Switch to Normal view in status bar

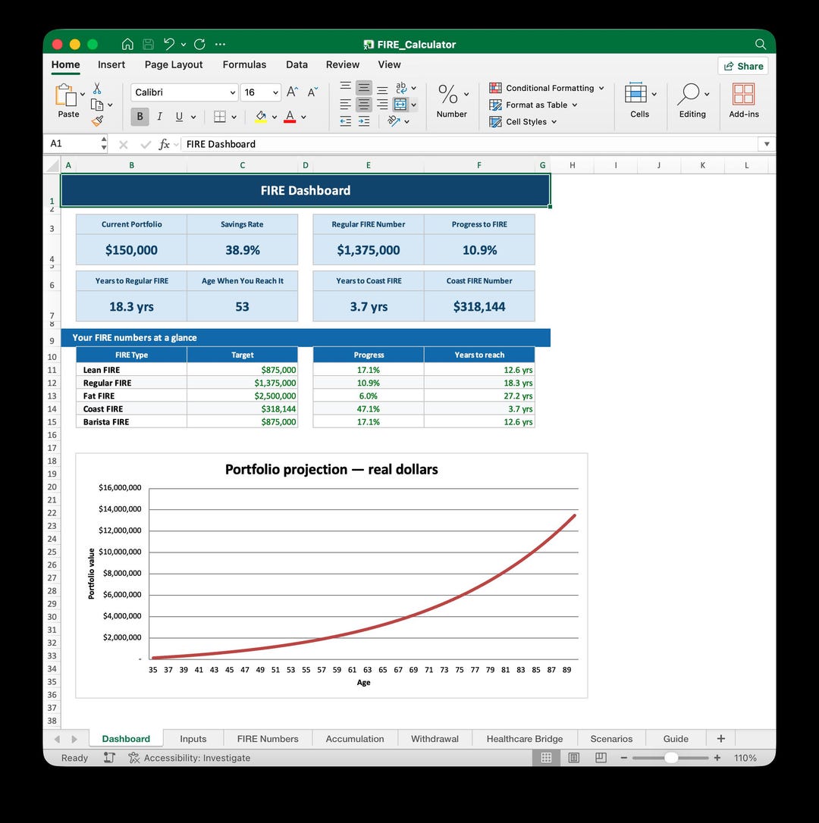(546, 757)
